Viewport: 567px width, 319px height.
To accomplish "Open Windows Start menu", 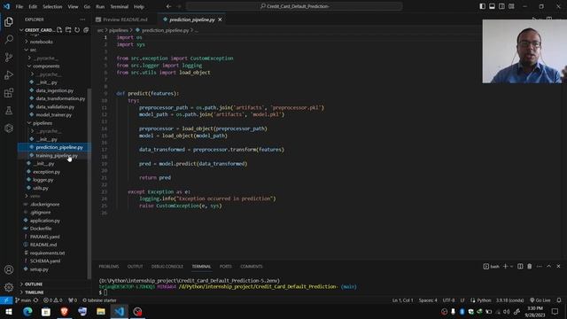I will tap(9, 311).
